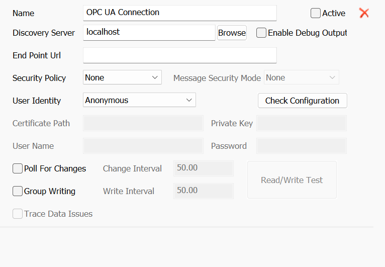Enable the Active checkbox
385x267 pixels.
pyautogui.click(x=316, y=13)
